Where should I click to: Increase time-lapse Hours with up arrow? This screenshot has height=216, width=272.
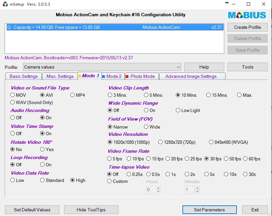tap(158, 188)
